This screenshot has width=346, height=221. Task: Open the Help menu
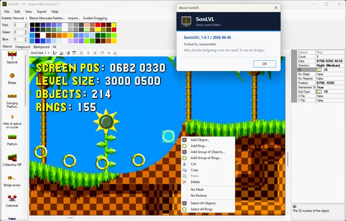coord(55,12)
